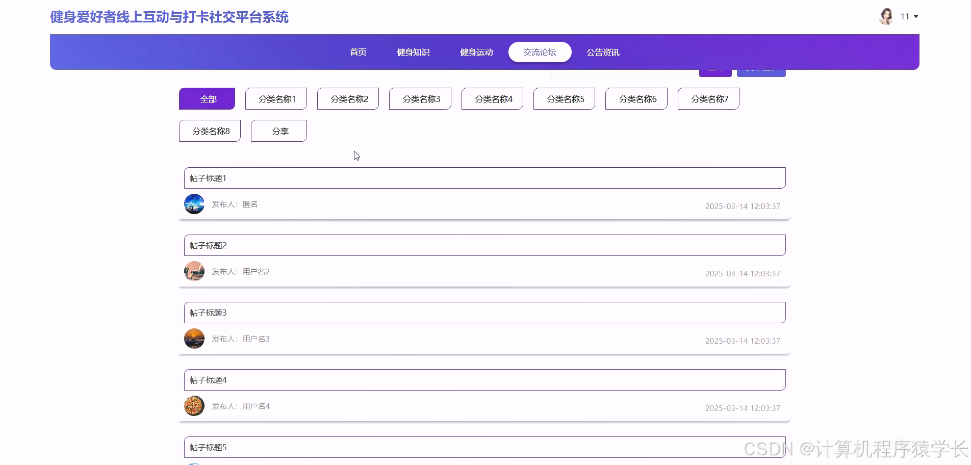Click username 11 in header
Viewport: 971px width, 465px height.
pyautogui.click(x=905, y=16)
